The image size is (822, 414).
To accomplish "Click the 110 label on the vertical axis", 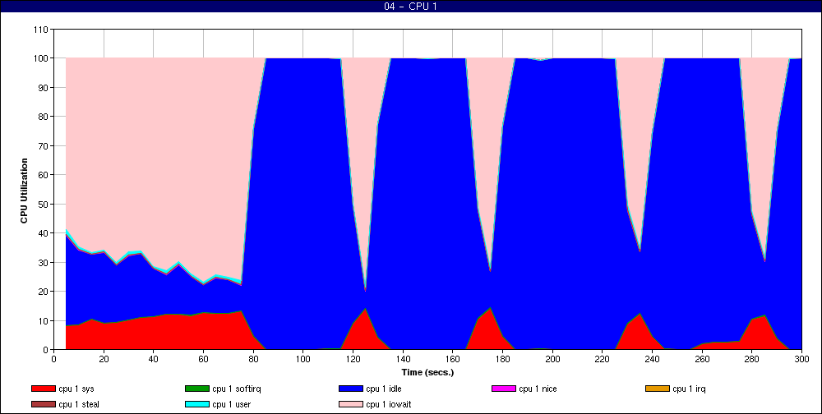I will click(43, 30).
